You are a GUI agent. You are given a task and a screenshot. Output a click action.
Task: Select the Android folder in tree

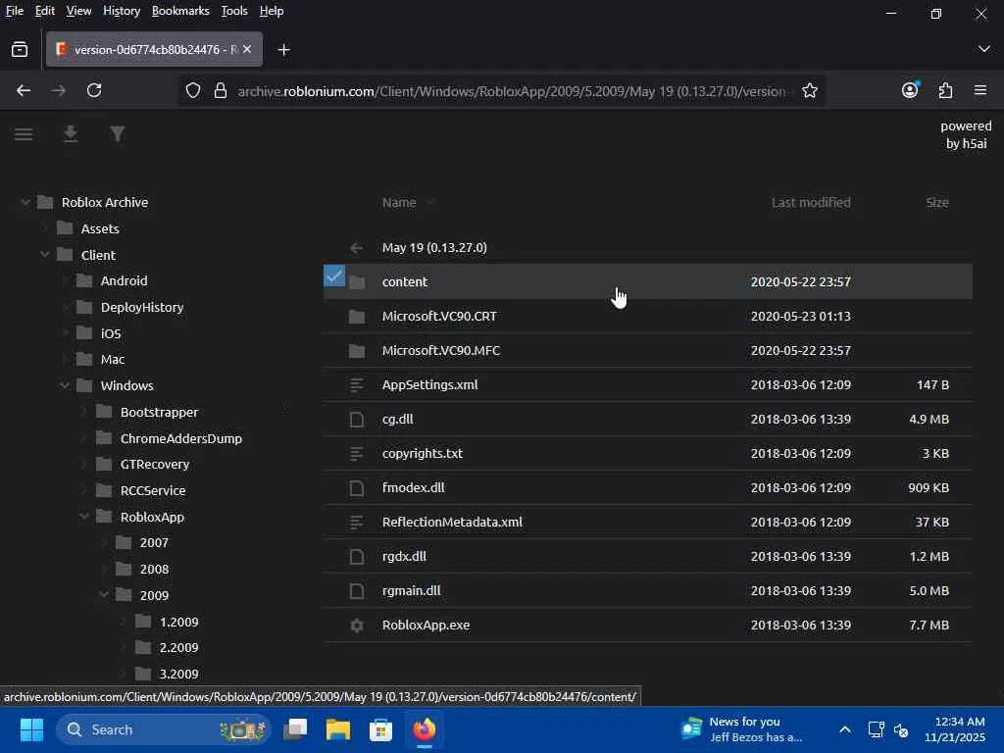coord(124,281)
